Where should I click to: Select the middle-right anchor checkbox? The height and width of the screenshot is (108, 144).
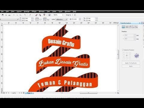click(130, 55)
